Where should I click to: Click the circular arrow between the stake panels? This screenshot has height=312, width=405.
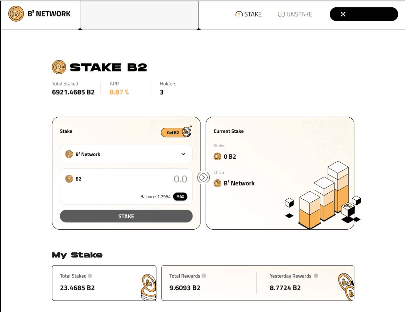203,177
